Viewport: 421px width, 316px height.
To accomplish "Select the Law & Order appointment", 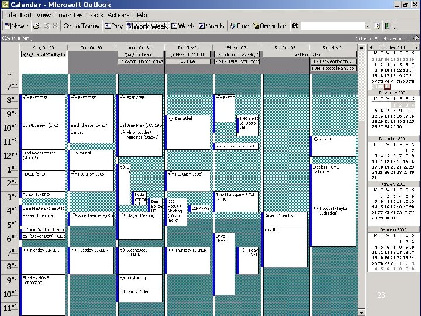I will point(140,295).
